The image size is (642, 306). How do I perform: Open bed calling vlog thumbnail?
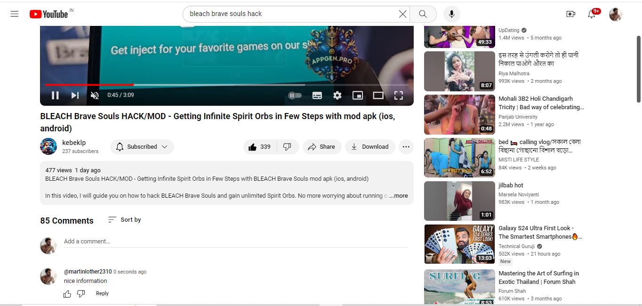pos(459,157)
